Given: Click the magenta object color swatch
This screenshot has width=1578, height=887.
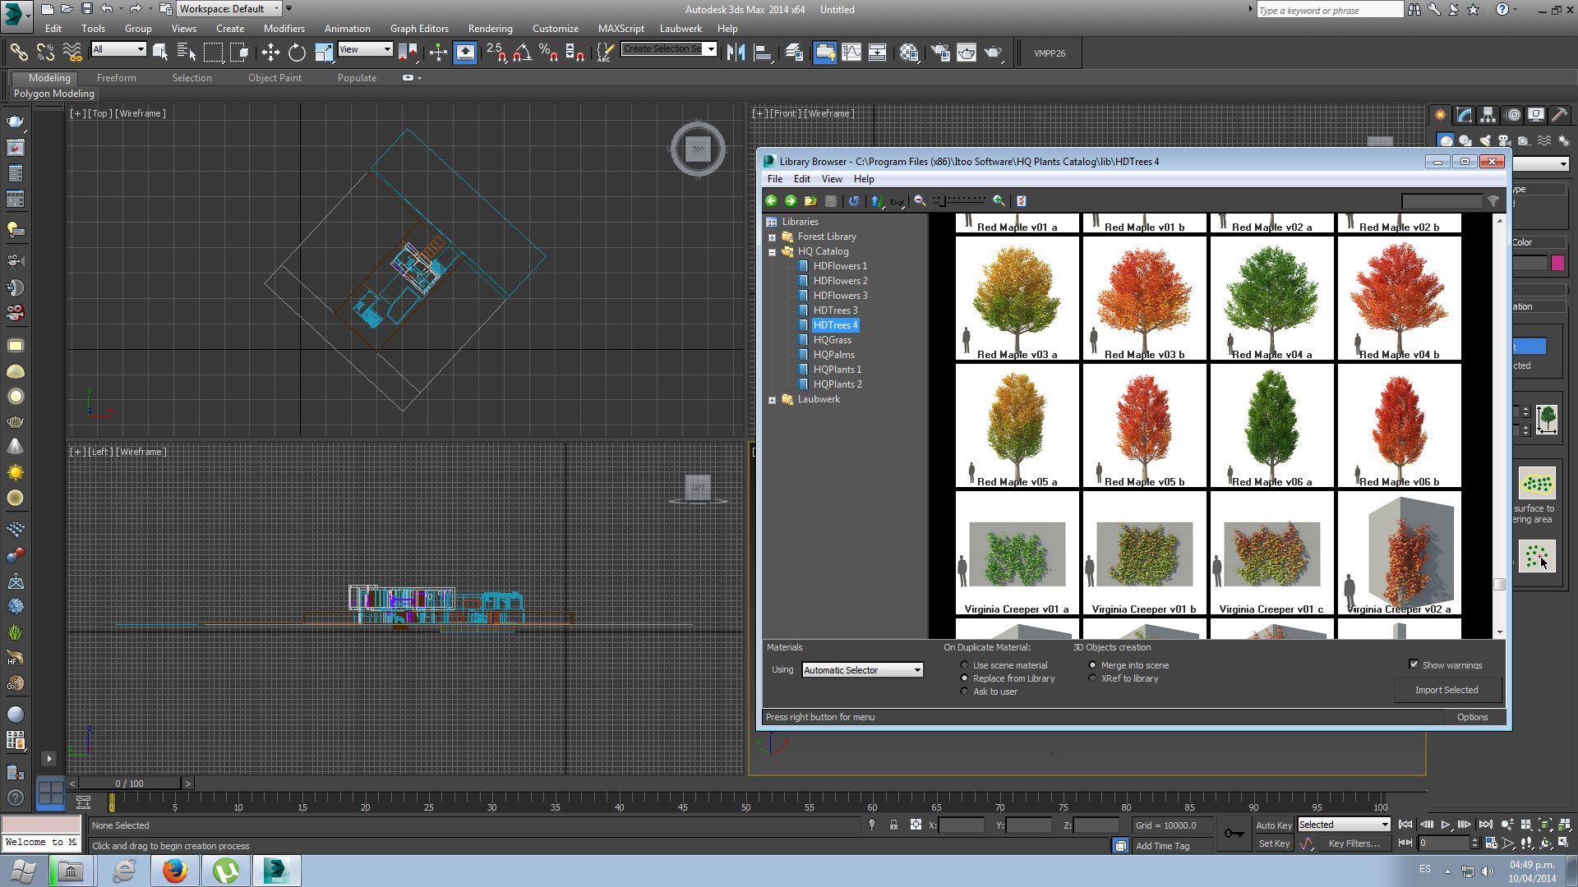Looking at the screenshot, I should click(x=1557, y=264).
